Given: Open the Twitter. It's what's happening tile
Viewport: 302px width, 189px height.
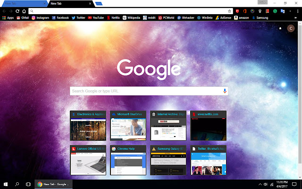Looking at the screenshot, I should (x=208, y=160).
